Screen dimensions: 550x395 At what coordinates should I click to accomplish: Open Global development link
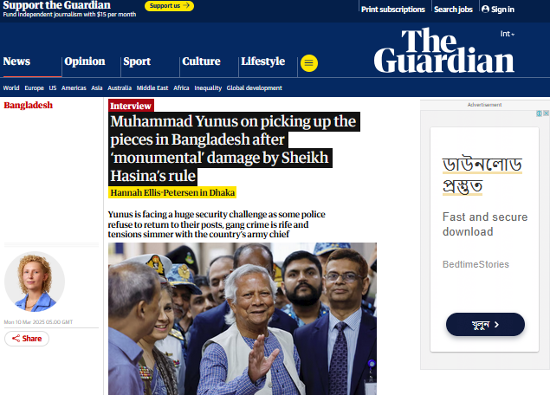pos(255,88)
